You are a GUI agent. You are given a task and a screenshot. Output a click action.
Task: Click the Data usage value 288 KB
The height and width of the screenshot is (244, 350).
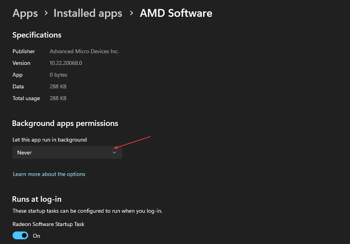(x=58, y=86)
